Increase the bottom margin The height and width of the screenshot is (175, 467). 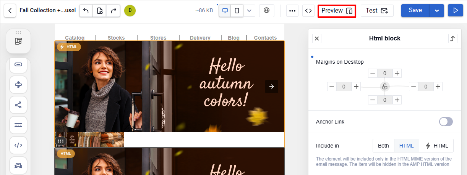coord(397,100)
